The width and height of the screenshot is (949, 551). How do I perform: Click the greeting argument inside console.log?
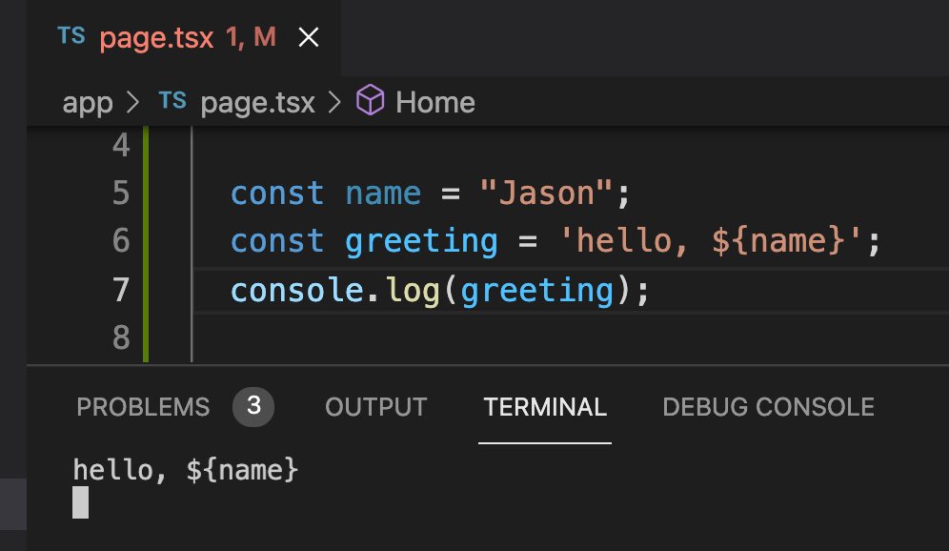click(x=537, y=292)
